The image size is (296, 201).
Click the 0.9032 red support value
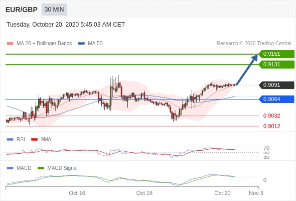(271, 116)
